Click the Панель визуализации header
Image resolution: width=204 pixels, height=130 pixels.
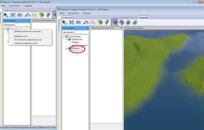click(x=164, y=28)
